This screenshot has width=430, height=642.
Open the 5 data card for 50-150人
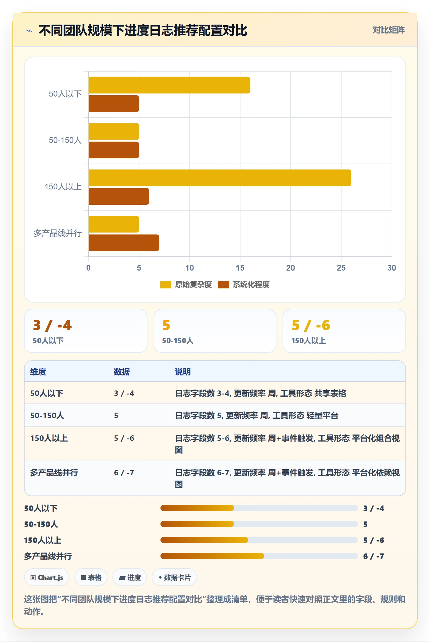click(215, 331)
